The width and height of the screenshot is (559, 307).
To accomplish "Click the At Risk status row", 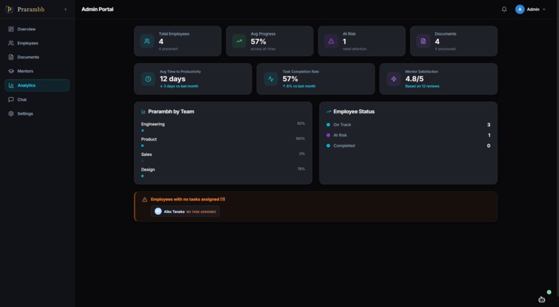I will coord(409,135).
